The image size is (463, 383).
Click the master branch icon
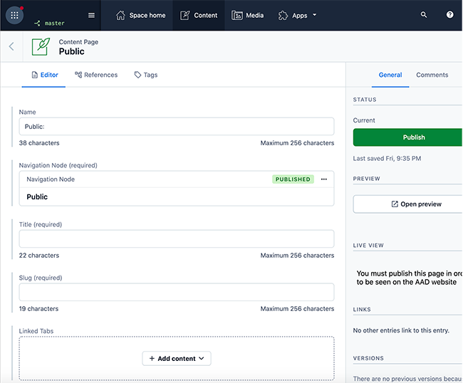click(37, 23)
